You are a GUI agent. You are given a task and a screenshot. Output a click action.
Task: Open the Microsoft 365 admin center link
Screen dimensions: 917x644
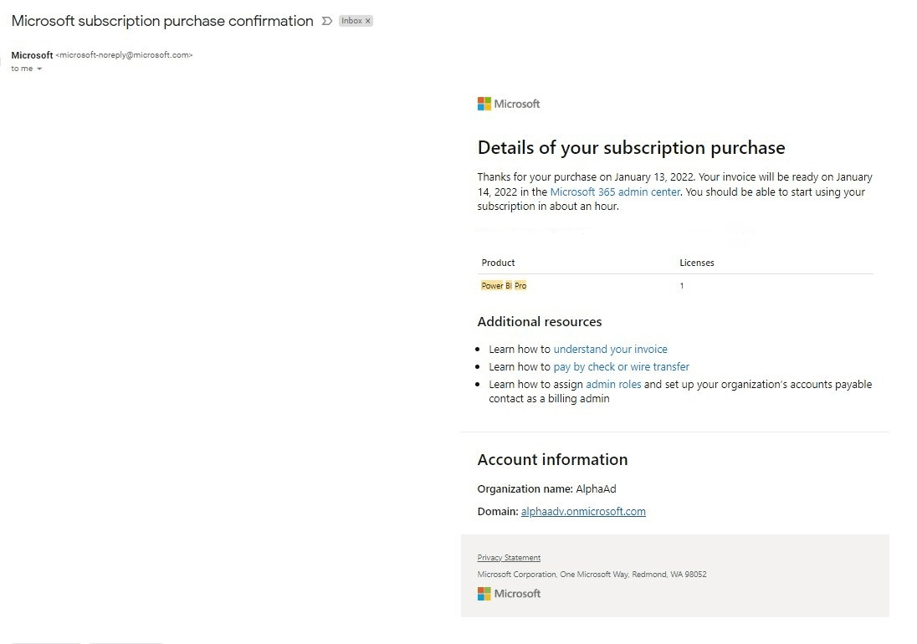point(615,192)
